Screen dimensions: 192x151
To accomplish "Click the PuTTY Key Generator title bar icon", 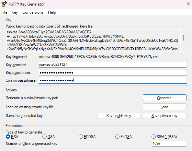I will tap(4, 4).
